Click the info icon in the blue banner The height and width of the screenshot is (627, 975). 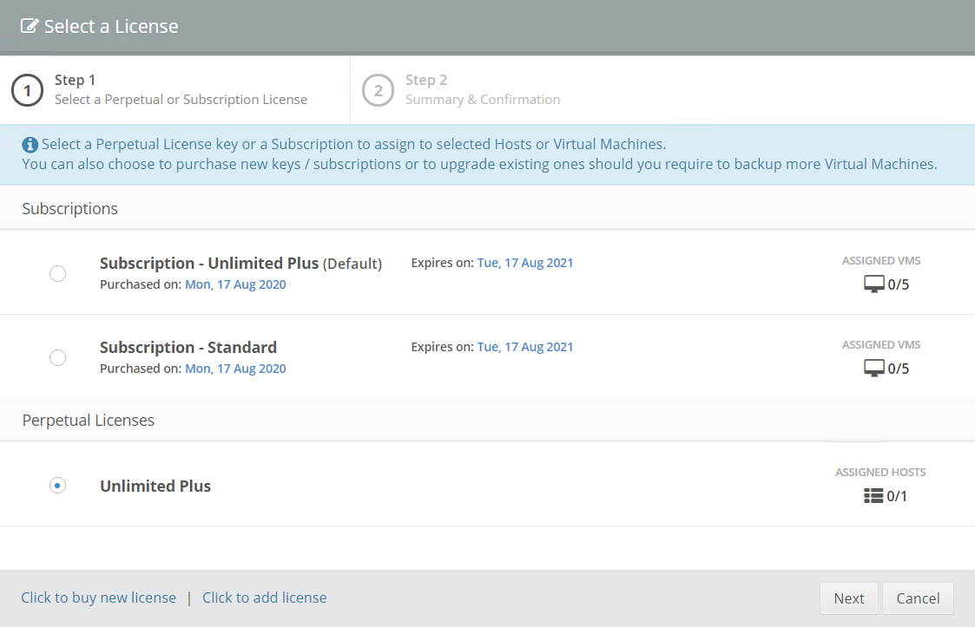pyautogui.click(x=30, y=145)
